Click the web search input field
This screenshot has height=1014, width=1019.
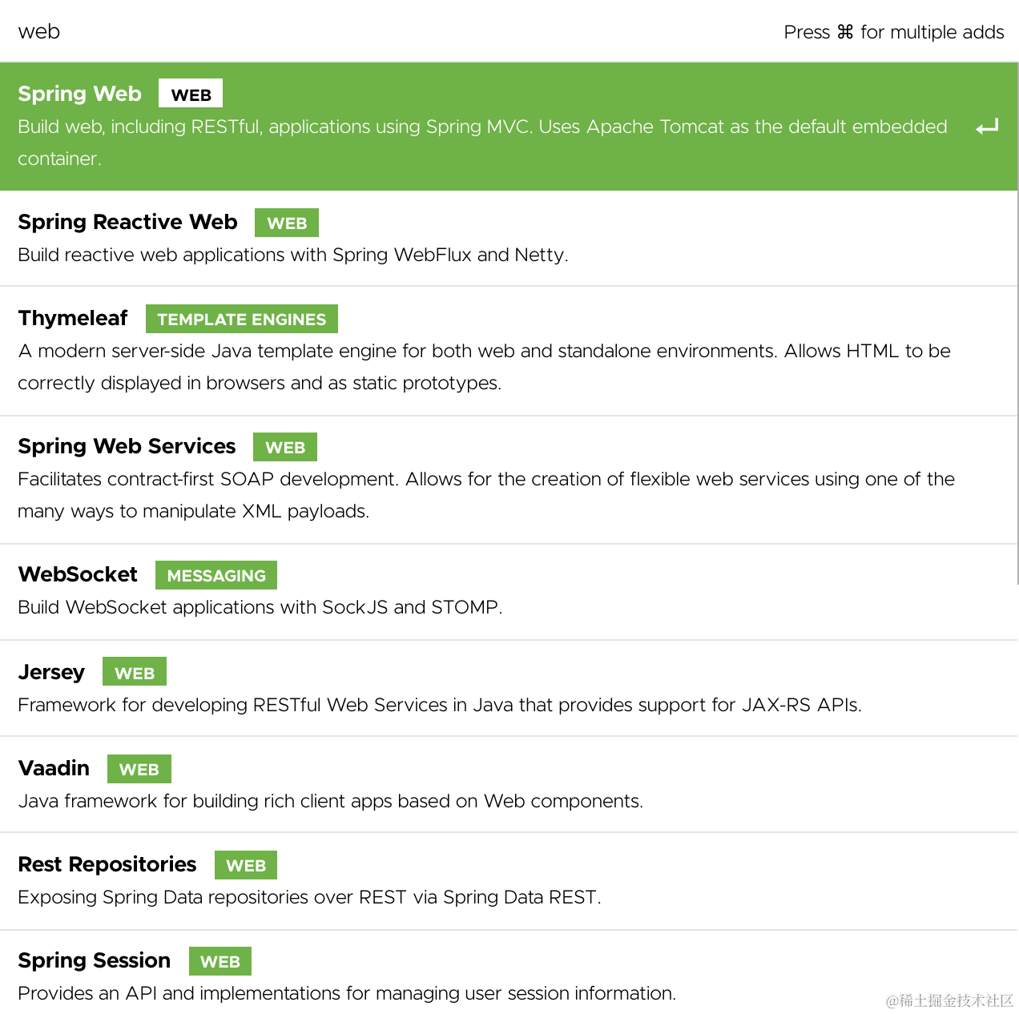tap(320, 31)
